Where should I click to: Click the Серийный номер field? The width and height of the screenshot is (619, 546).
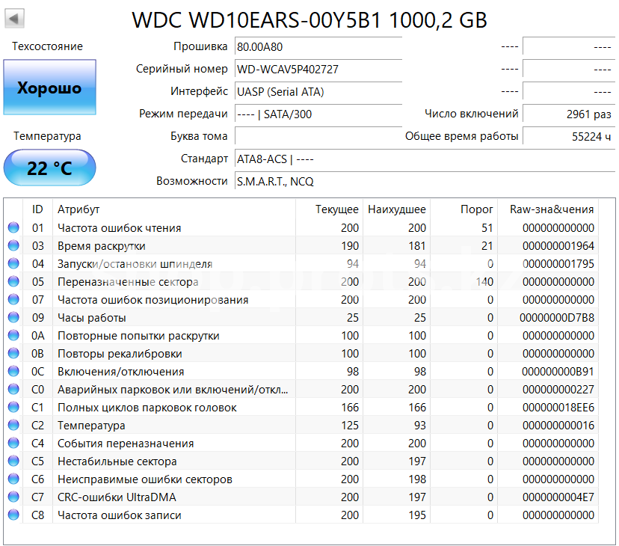318,69
